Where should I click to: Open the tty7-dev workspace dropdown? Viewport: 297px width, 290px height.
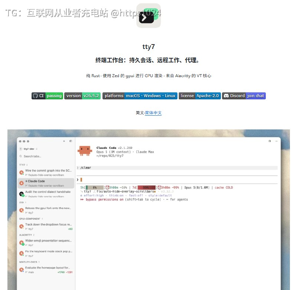29,149
